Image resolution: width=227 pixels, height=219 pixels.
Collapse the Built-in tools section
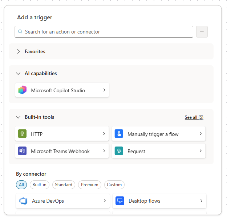tap(18, 117)
